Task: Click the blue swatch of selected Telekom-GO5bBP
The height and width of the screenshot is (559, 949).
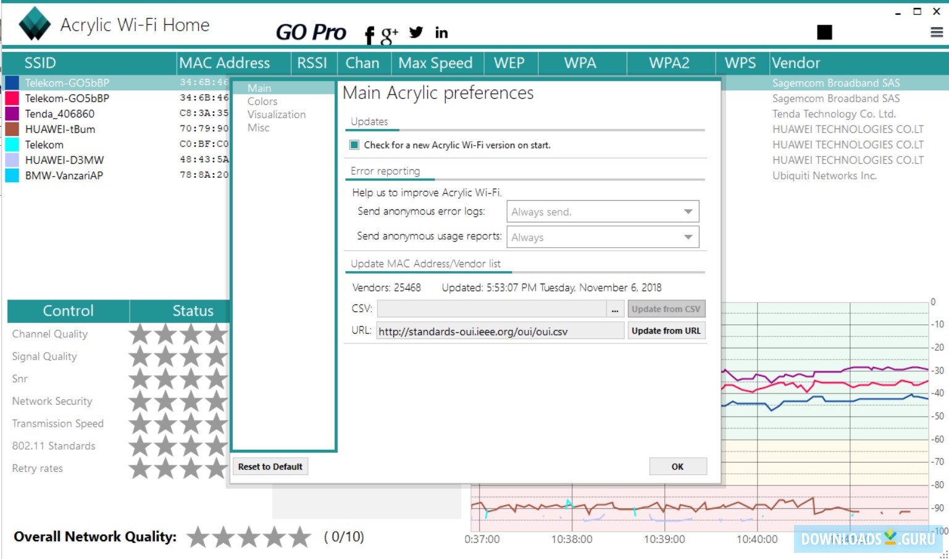Action: [x=12, y=83]
